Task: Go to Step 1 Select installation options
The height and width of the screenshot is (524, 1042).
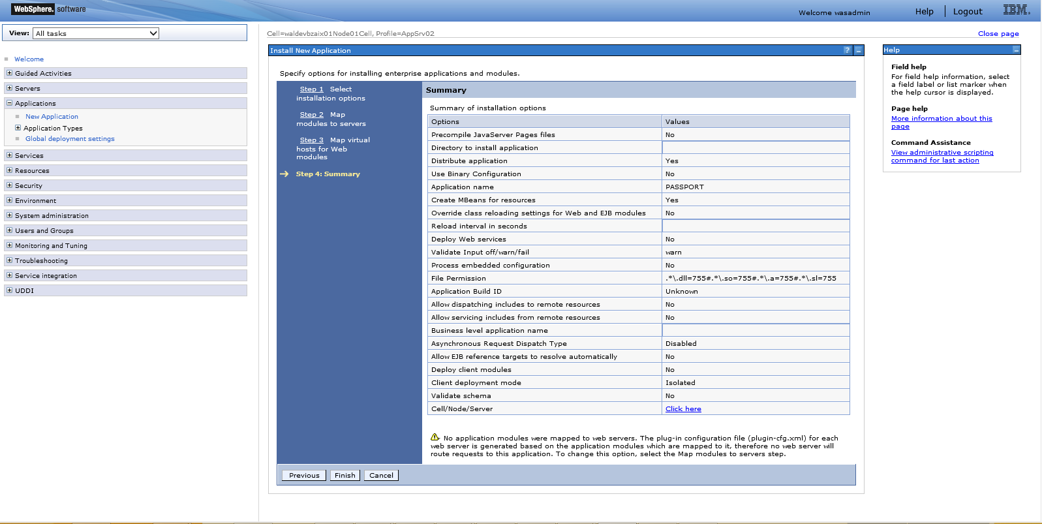Action: [311, 89]
